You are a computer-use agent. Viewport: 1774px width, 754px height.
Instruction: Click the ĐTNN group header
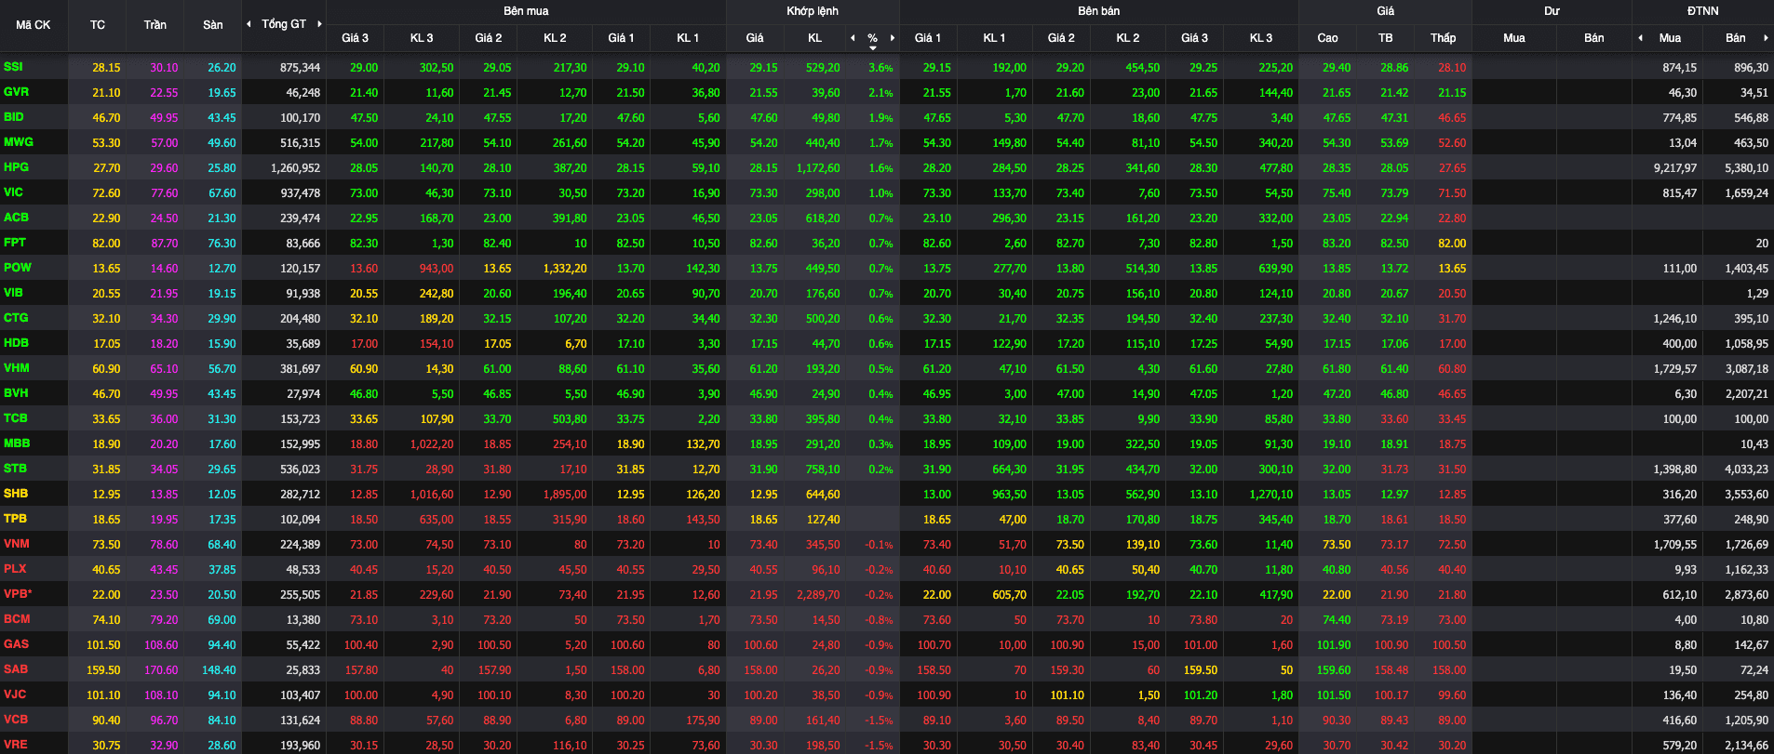[x=1702, y=11]
